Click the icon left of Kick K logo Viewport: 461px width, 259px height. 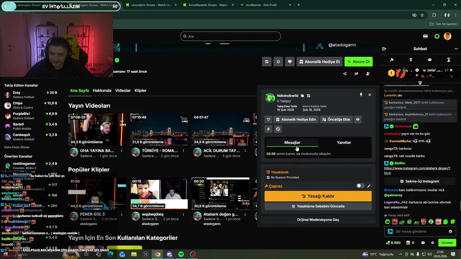coord(425,36)
